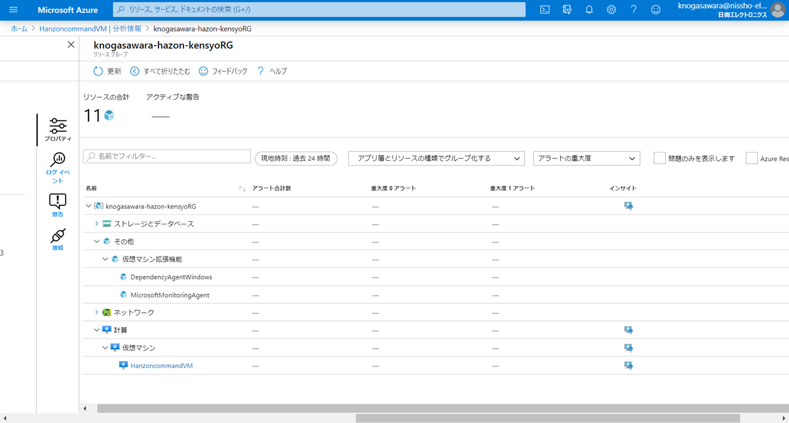Click the 名前でフィルター filter field

(167, 156)
